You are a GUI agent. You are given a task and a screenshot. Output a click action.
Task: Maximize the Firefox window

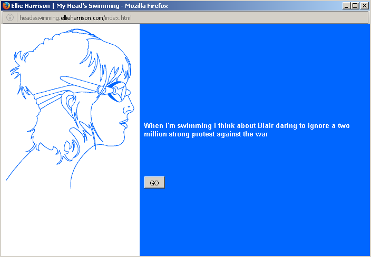coord(355,6)
